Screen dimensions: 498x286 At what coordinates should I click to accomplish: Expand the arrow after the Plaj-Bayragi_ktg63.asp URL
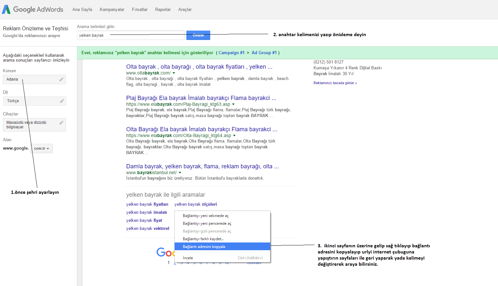[233, 104]
